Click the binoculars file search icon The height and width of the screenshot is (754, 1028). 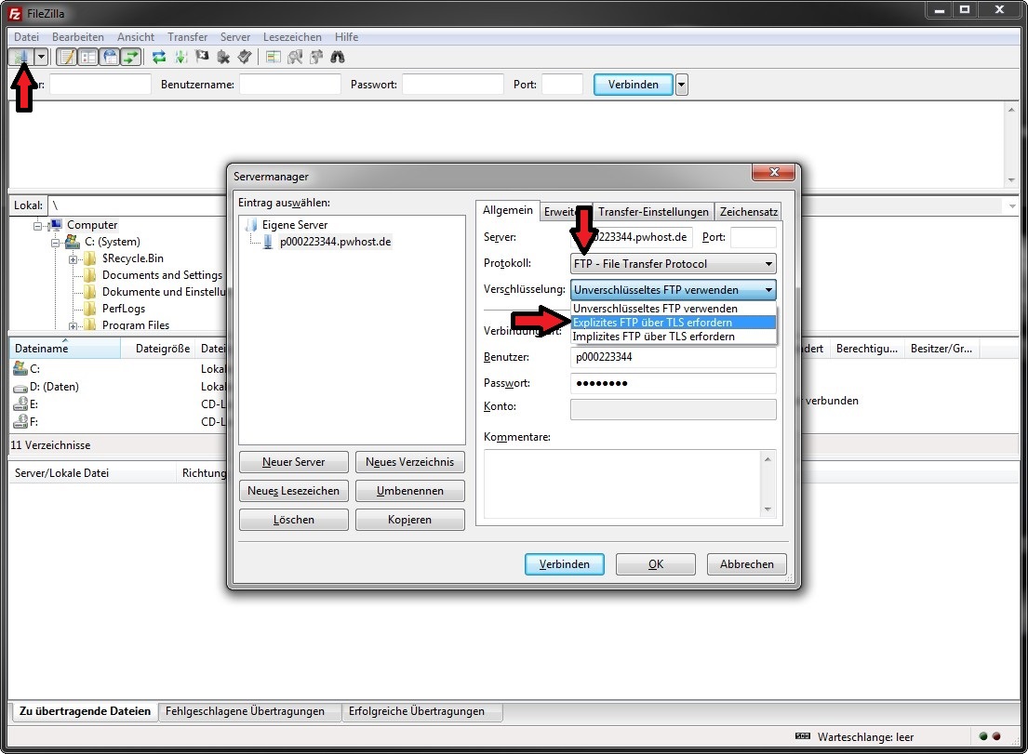[x=338, y=57]
